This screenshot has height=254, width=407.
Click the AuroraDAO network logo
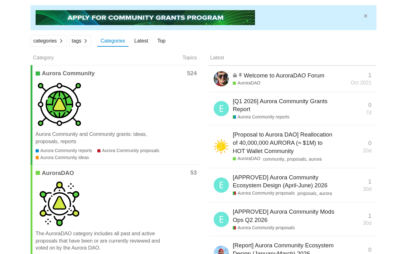point(59,204)
